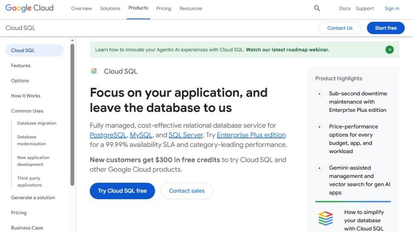The width and height of the screenshot is (413, 232).
Task: Select Database migration in the sidebar
Action: pos(37,123)
